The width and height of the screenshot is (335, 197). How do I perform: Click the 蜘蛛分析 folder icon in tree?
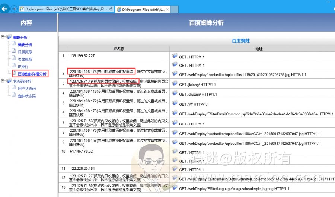pos(9,37)
